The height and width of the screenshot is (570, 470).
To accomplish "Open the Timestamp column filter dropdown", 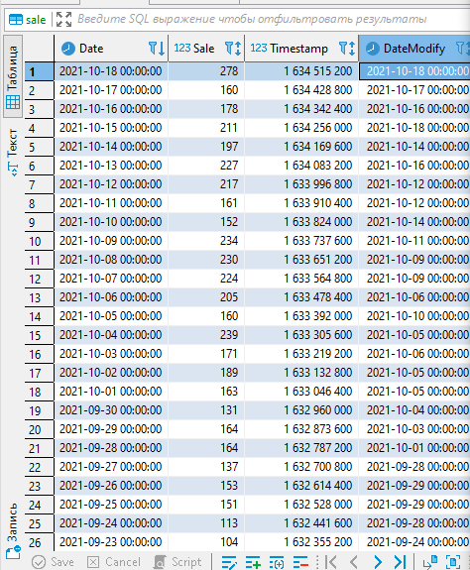I will pos(347,49).
